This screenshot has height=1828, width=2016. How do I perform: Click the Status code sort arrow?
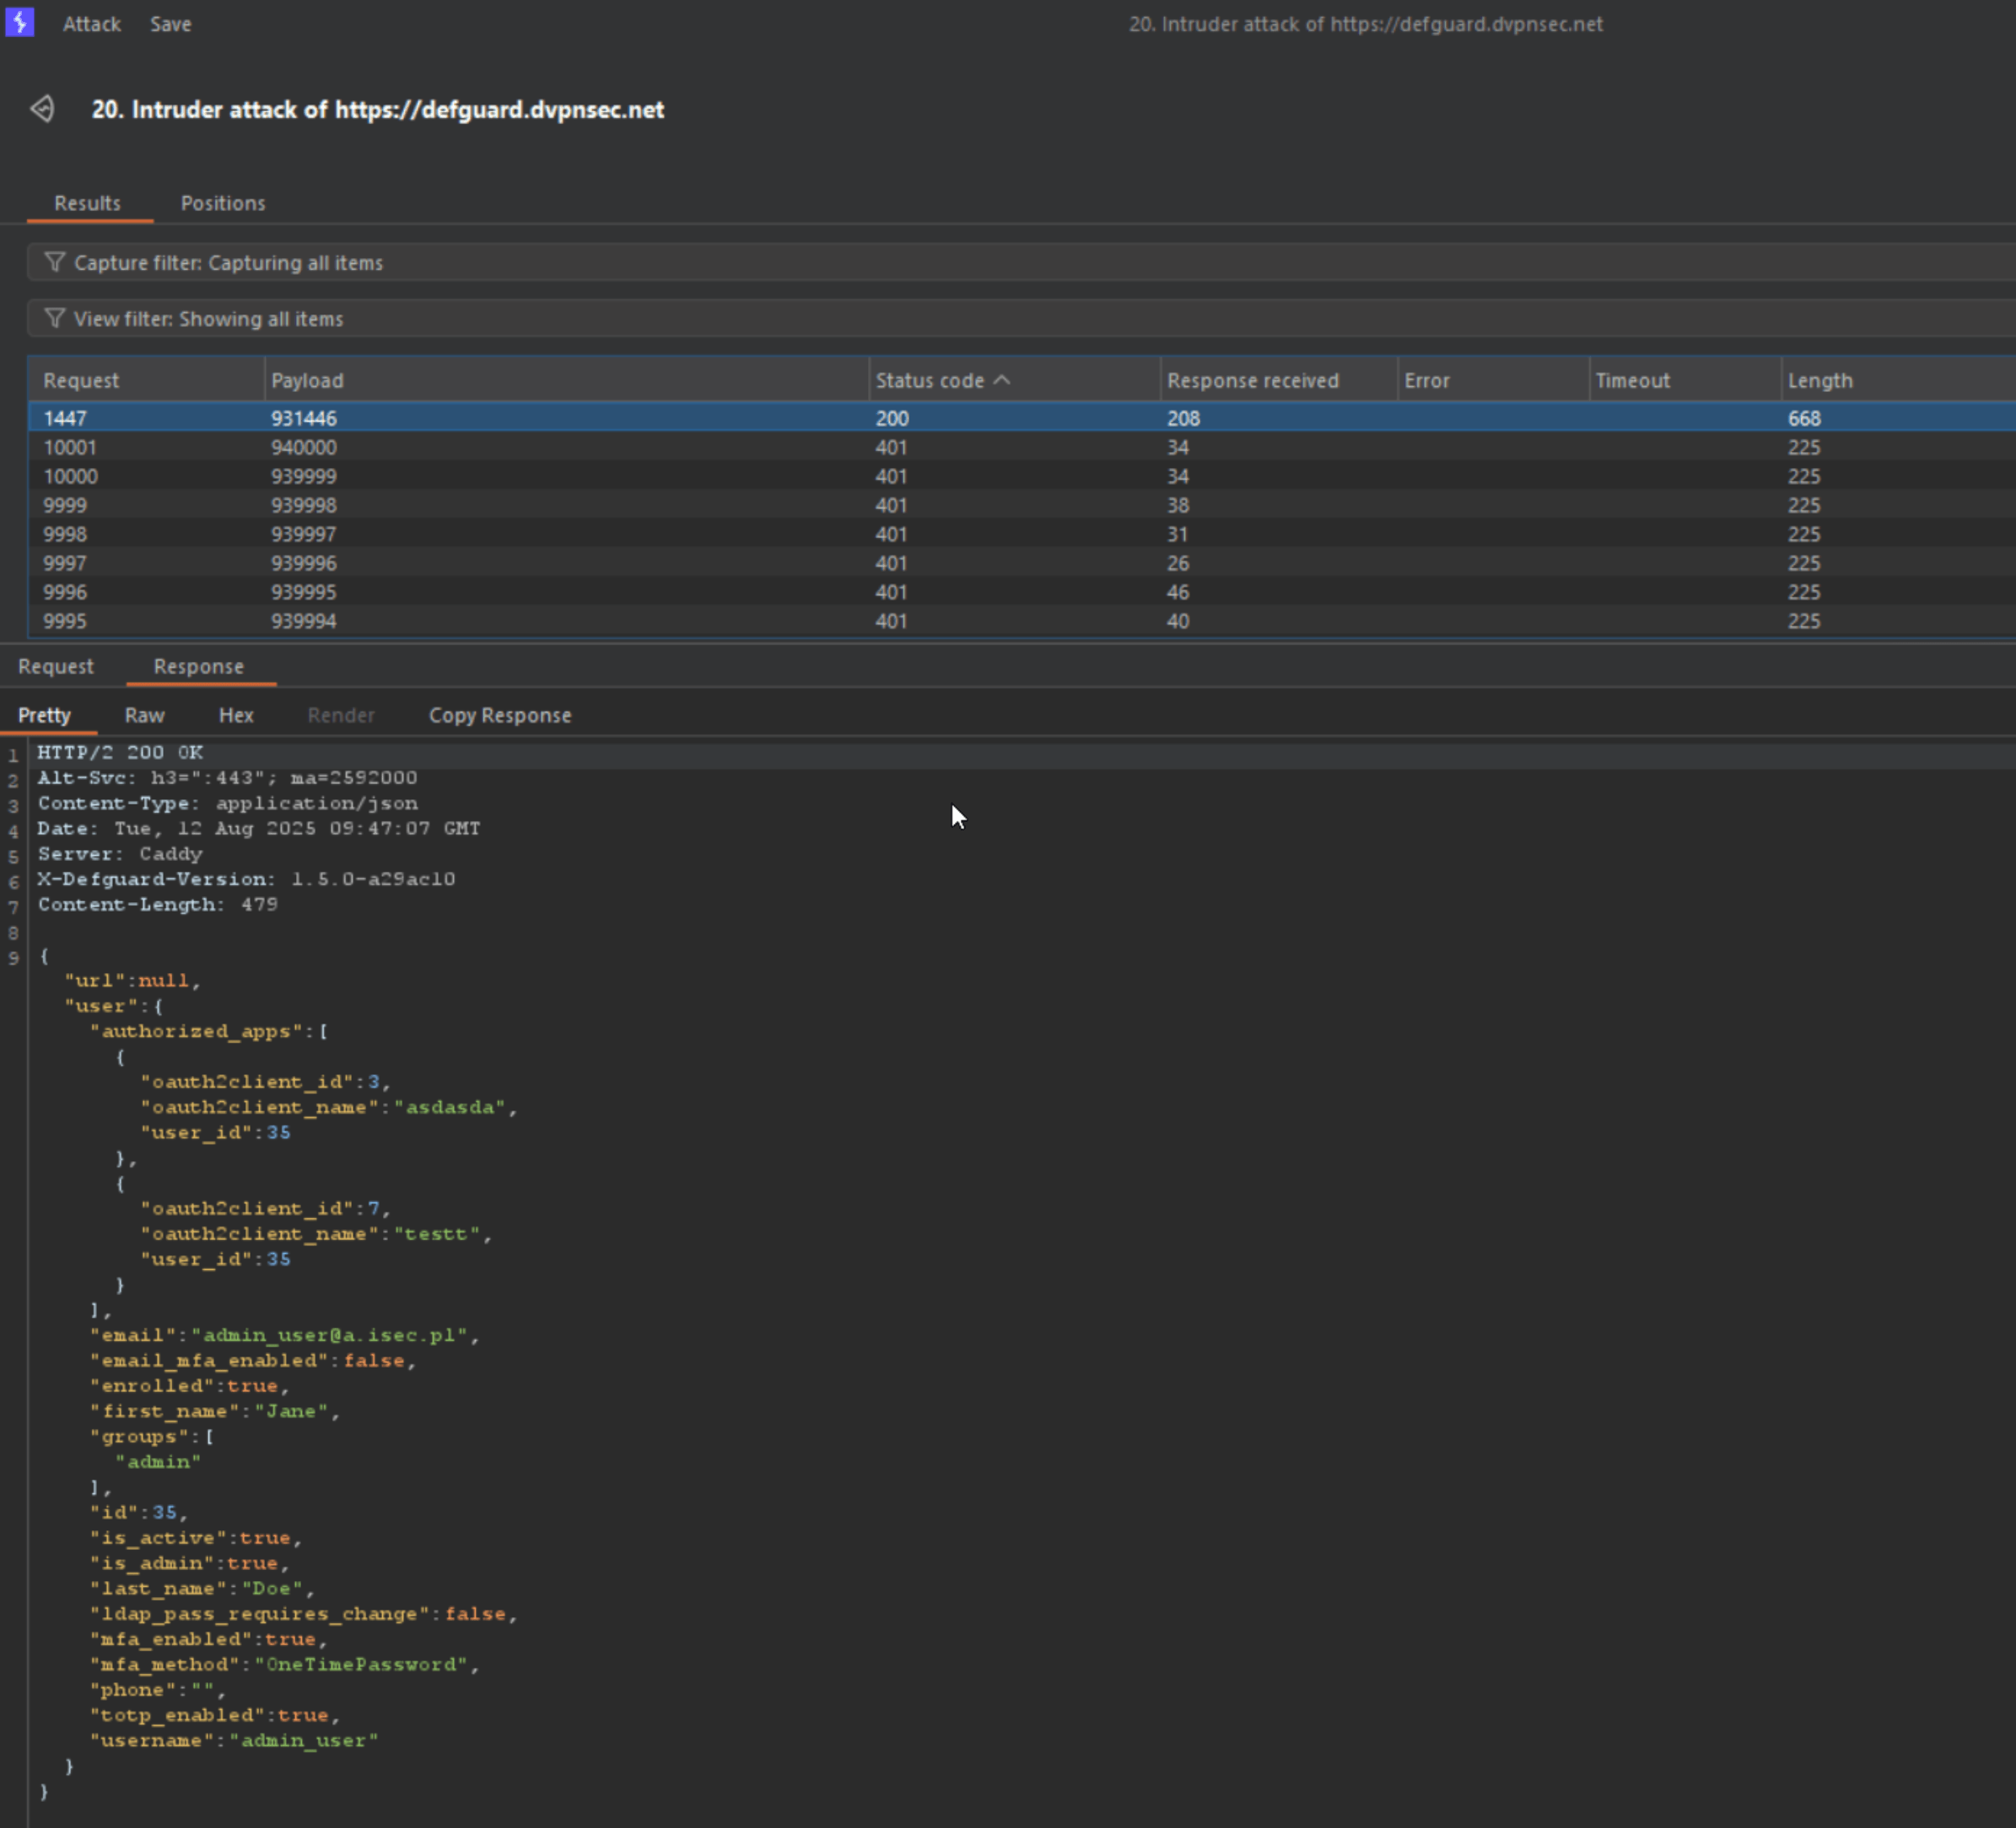coord(1002,379)
